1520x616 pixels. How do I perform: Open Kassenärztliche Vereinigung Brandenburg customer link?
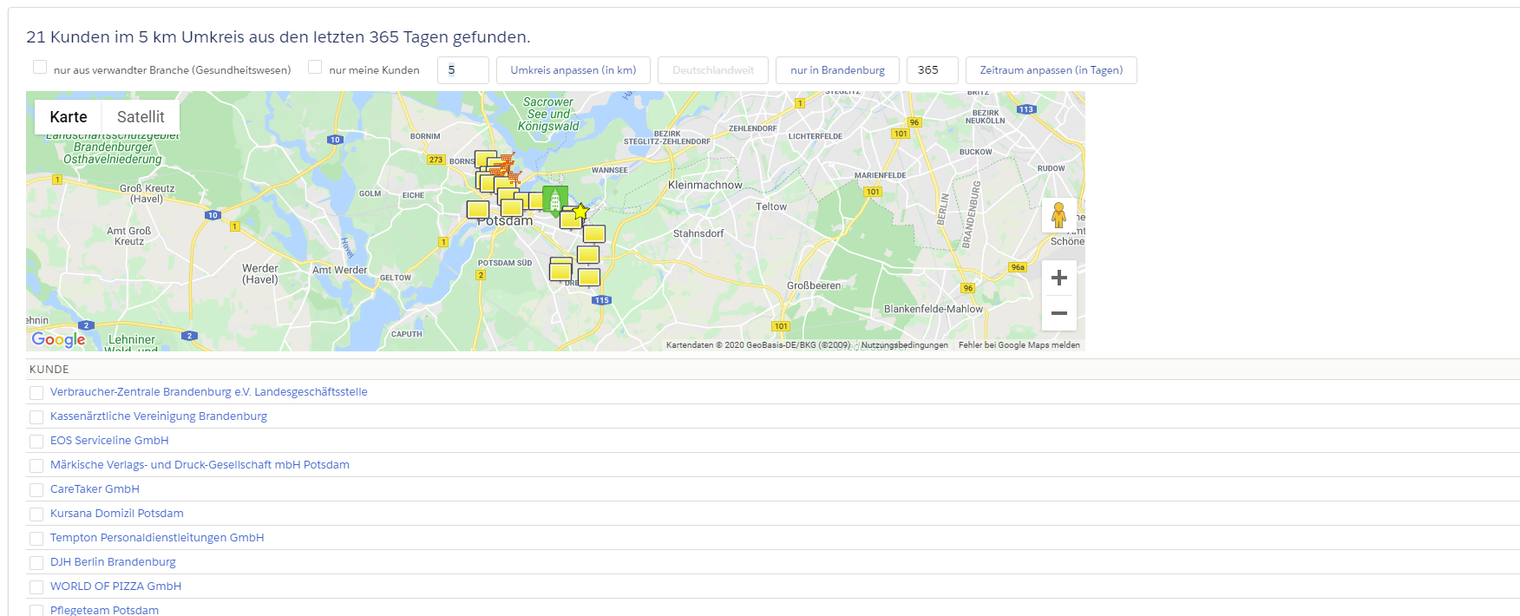159,416
